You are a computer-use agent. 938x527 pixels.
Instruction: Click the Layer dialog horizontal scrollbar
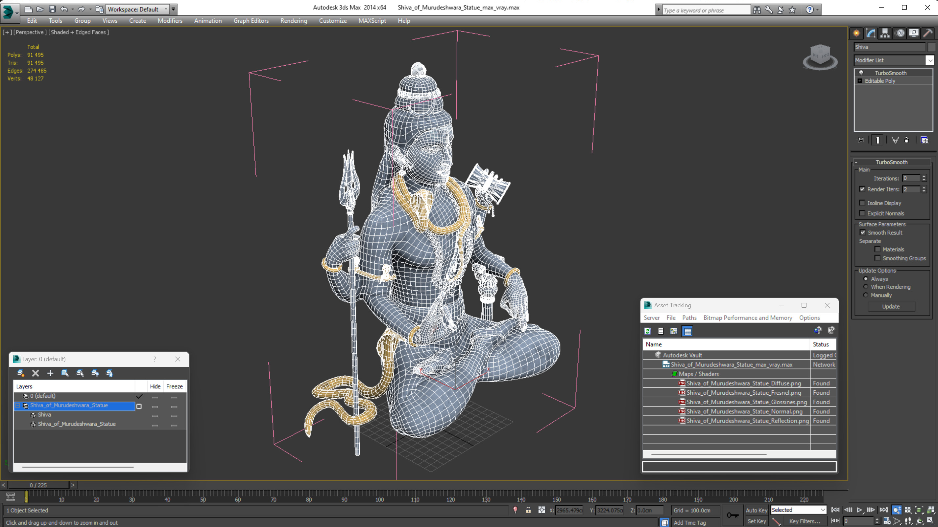tap(78, 467)
